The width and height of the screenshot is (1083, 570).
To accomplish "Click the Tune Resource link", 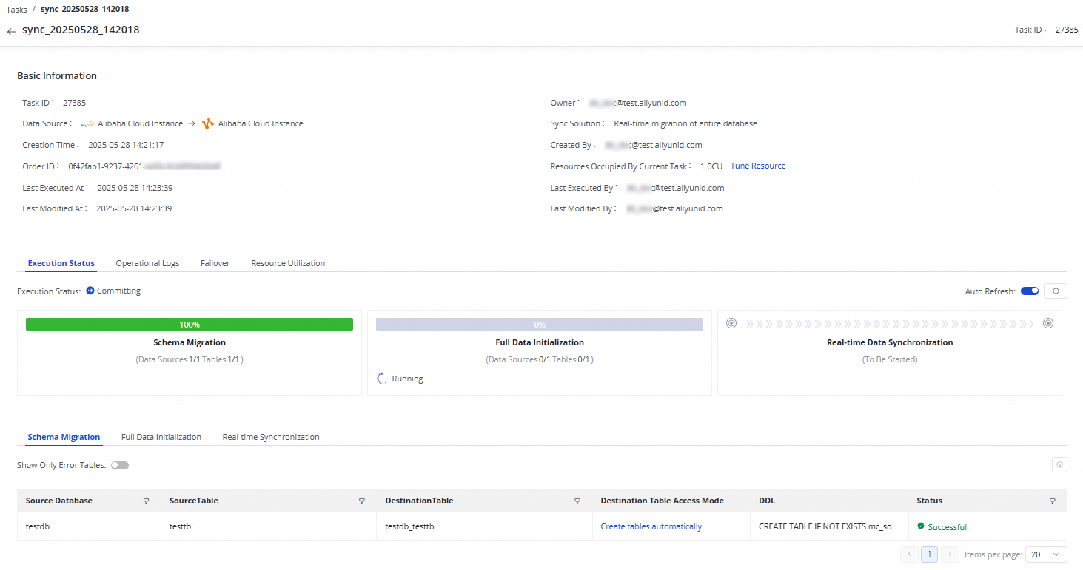I will pyautogui.click(x=758, y=166).
